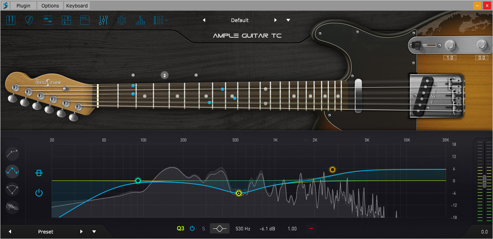Click the blue link band icon
The width and height of the screenshot is (493, 239).
(x=39, y=173)
